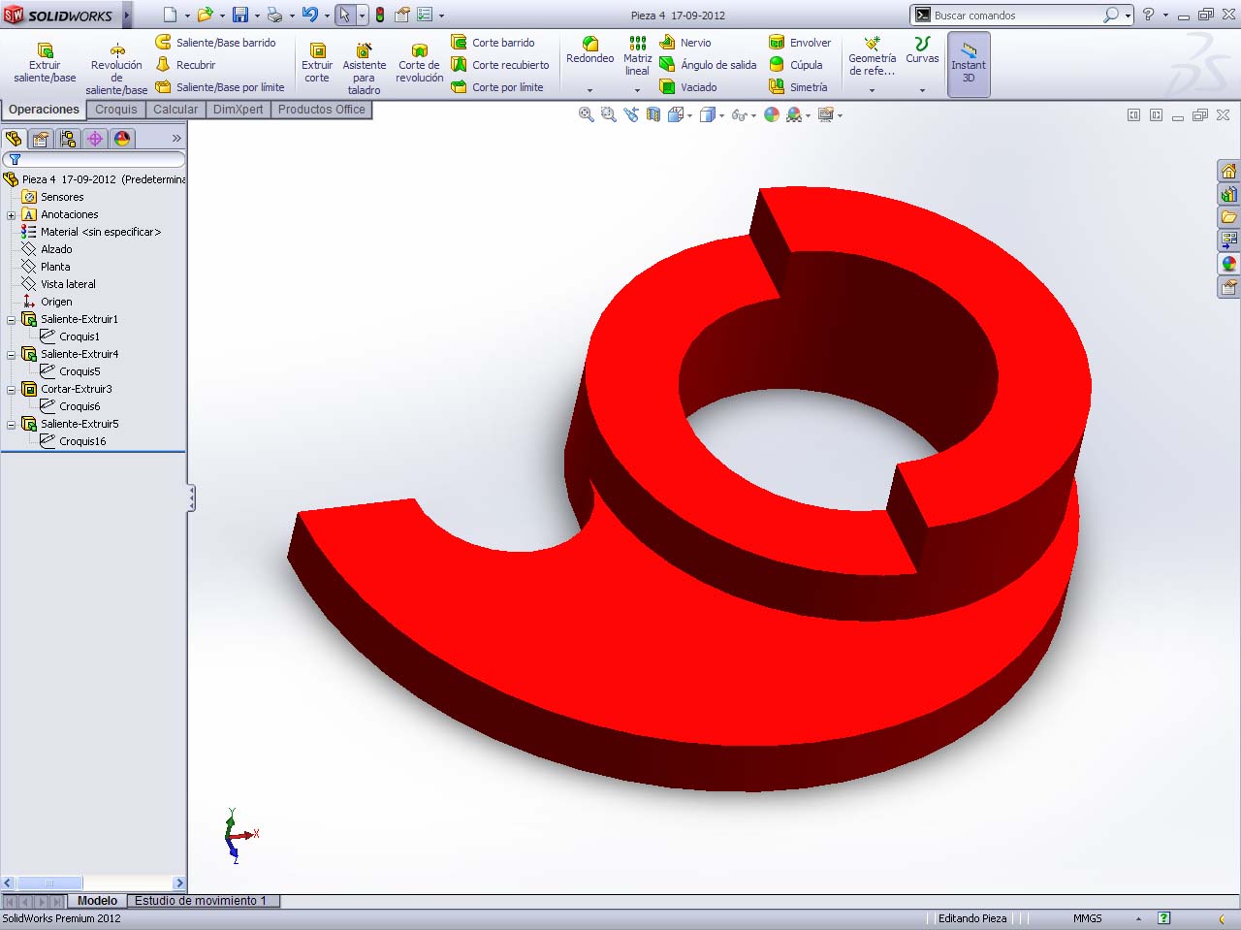Click the Save disk icon

[240, 15]
